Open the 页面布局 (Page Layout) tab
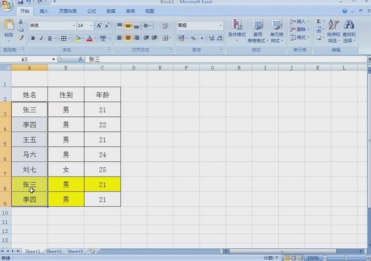The width and height of the screenshot is (371, 261). (x=68, y=11)
